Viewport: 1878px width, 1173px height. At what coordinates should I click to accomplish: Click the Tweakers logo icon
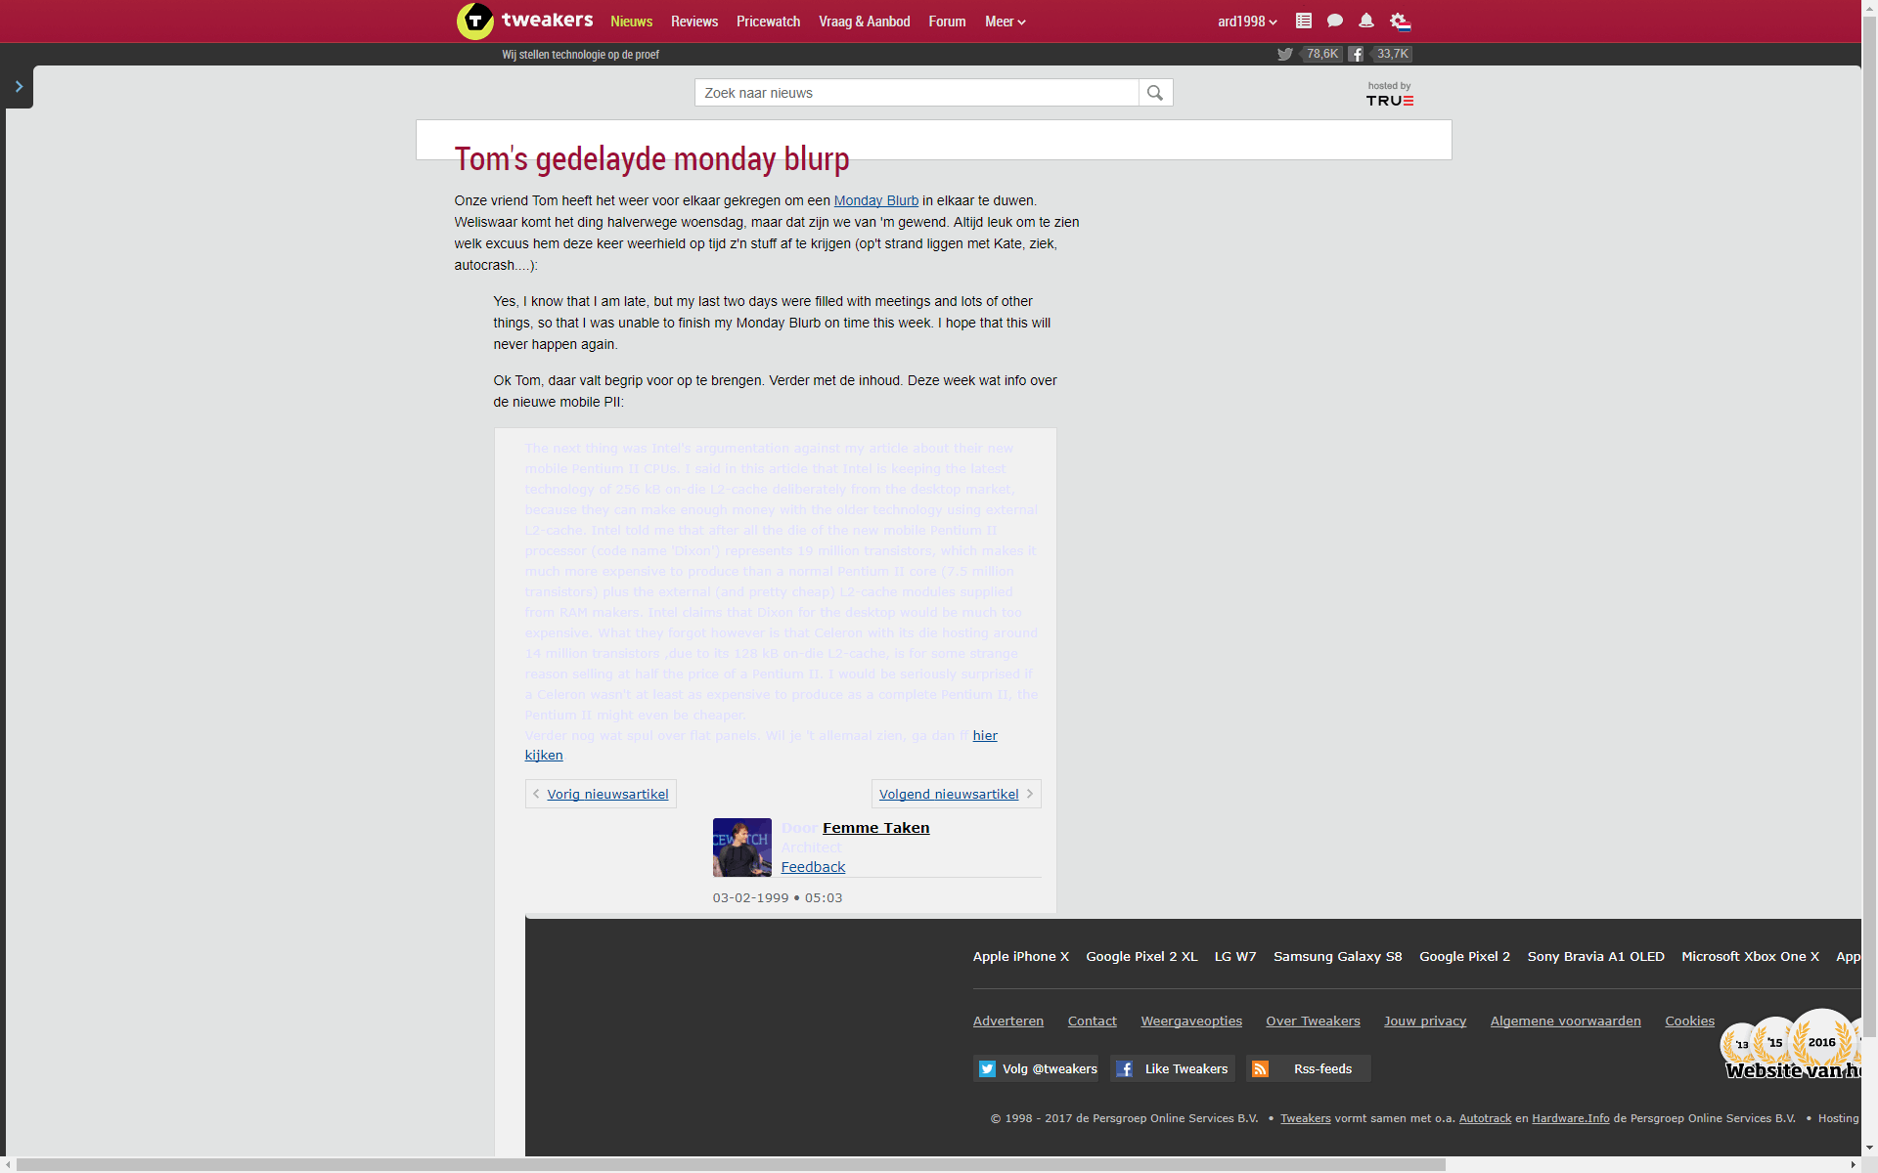click(475, 21)
